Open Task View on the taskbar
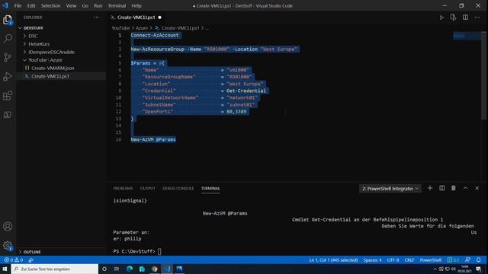Image resolution: width=488 pixels, height=274 pixels. click(117, 269)
